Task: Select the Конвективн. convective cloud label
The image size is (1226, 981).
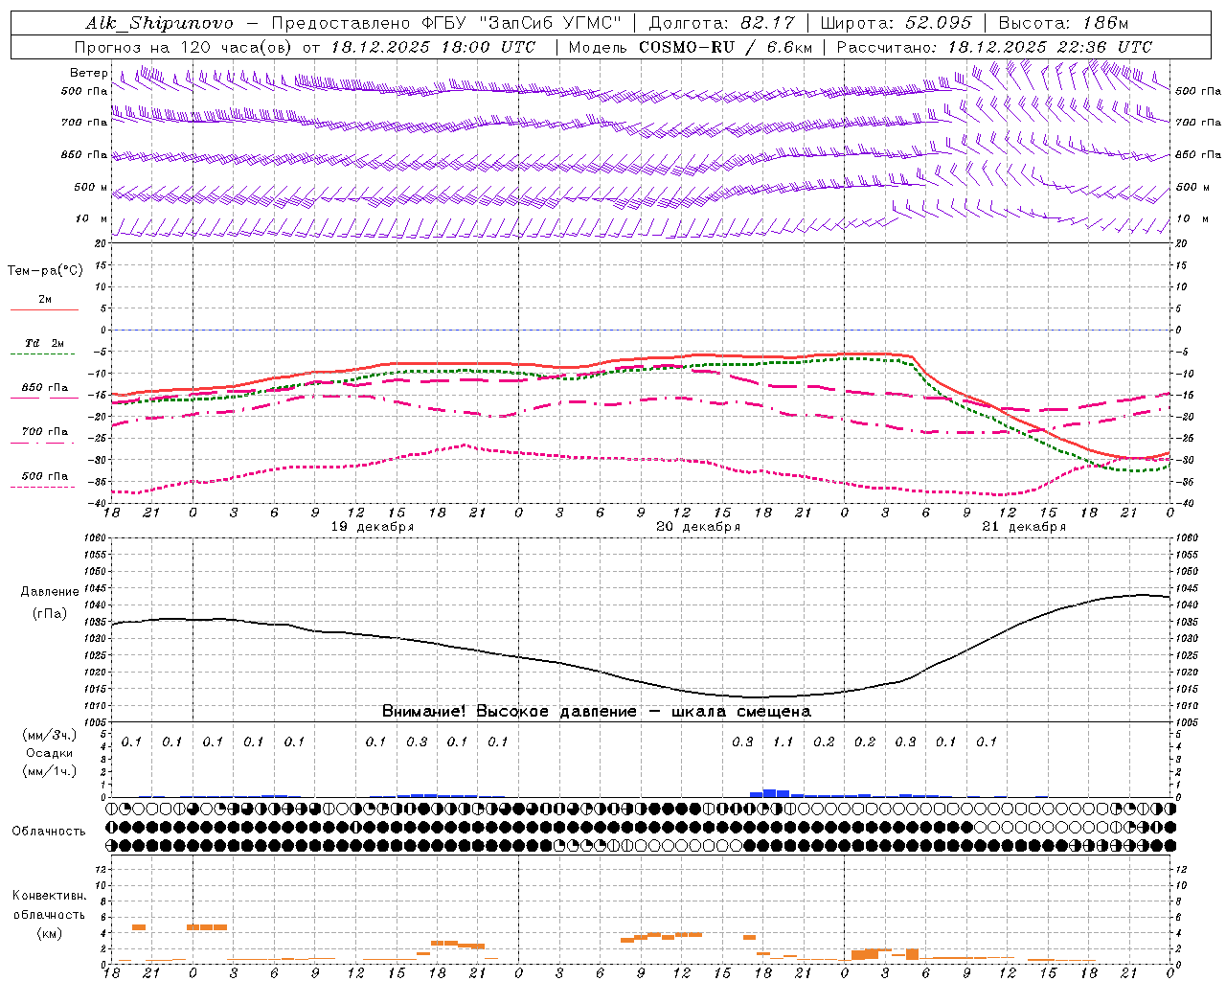Action: click(x=50, y=896)
